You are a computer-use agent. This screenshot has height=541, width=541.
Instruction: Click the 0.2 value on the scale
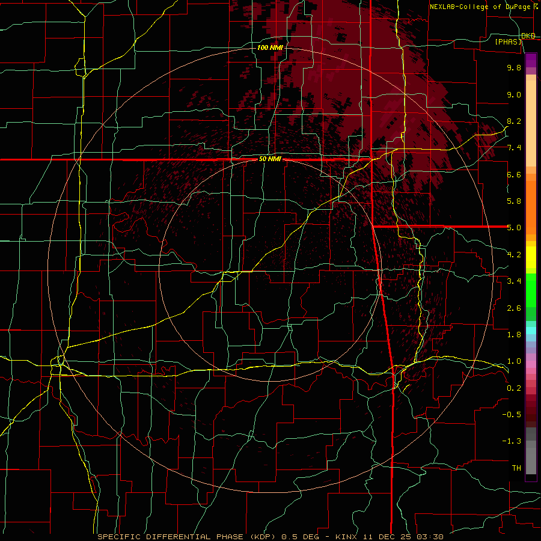pos(514,388)
